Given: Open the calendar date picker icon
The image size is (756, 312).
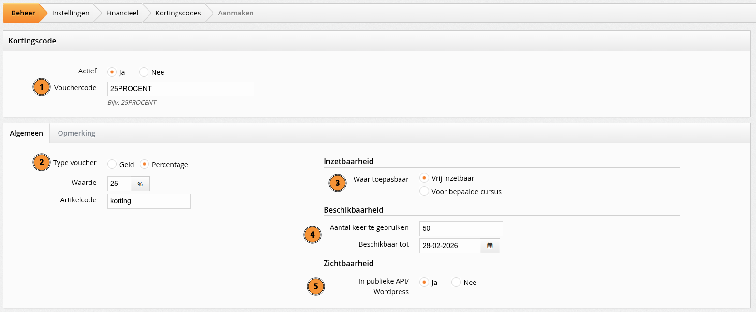Looking at the screenshot, I should click(x=489, y=245).
